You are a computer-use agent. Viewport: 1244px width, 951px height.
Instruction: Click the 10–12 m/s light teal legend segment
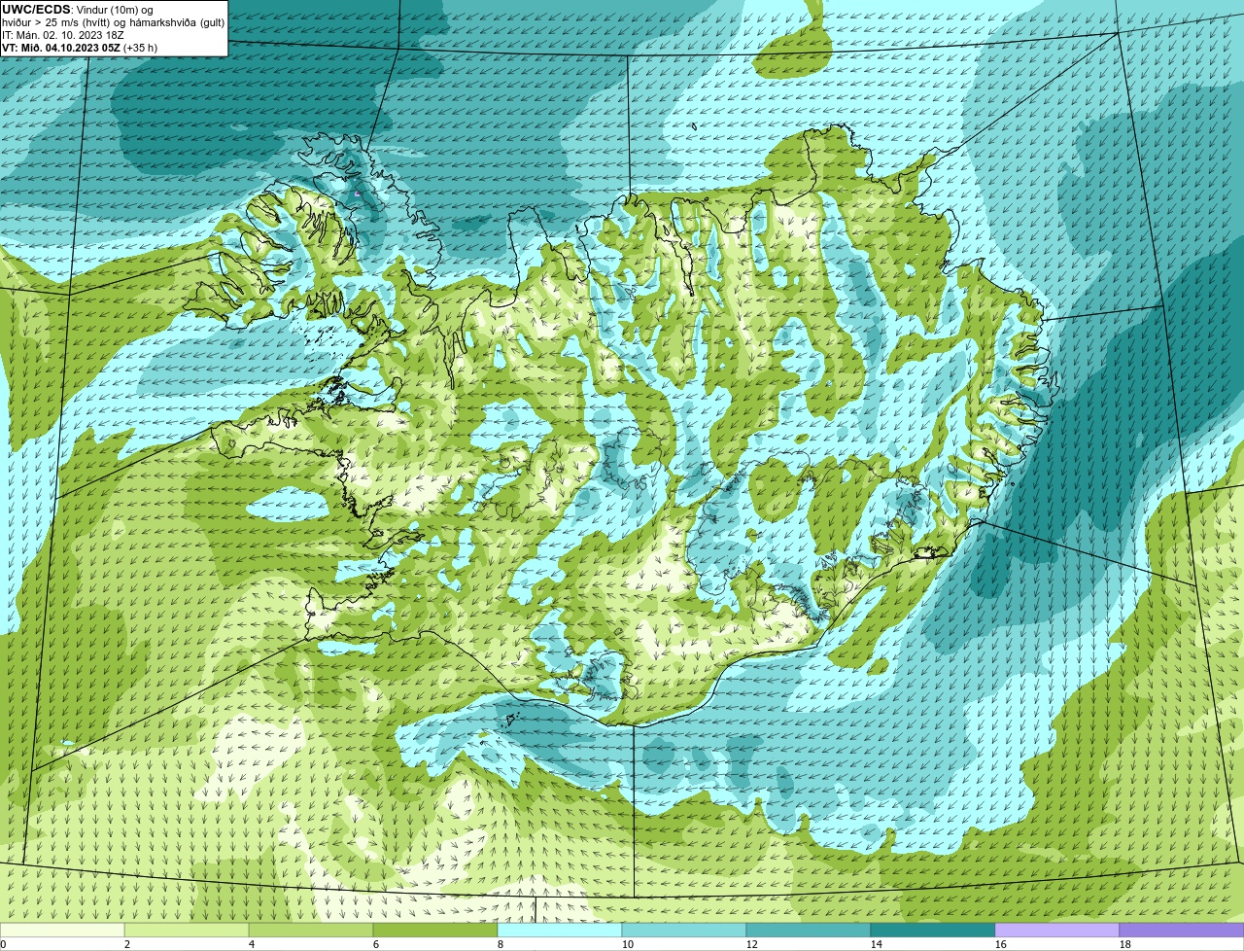684,931
